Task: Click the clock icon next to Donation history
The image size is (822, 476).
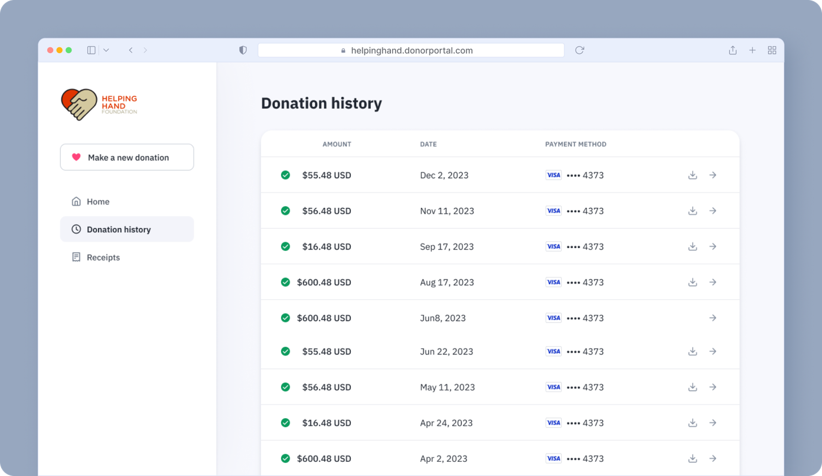Action: 76,229
